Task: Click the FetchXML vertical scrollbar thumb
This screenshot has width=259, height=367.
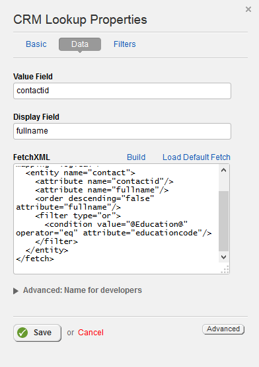Action: (224, 221)
